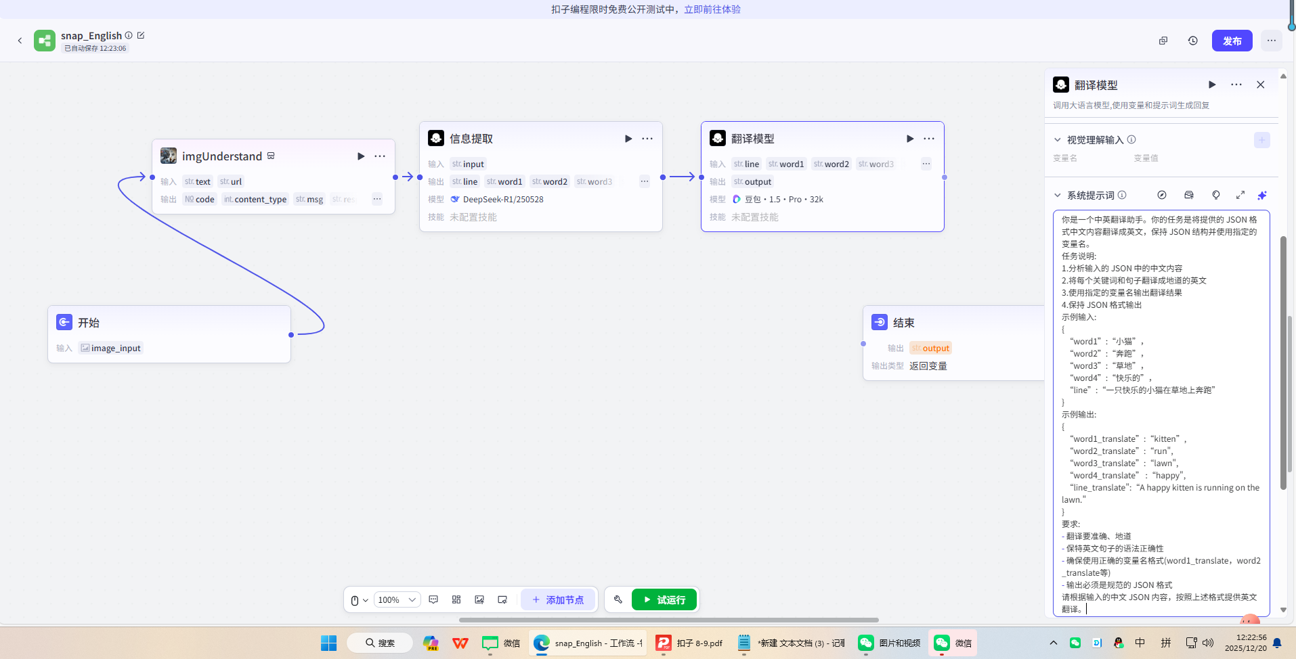Viewport: 1296px width, 659px height.
Task: Show hidden system tray icons
Action: [x=1053, y=643]
